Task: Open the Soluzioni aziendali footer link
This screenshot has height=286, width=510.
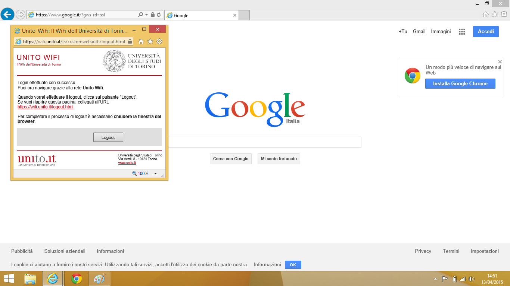Action: tap(65, 251)
